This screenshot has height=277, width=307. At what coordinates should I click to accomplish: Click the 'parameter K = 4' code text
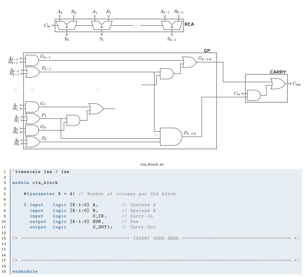(52, 194)
